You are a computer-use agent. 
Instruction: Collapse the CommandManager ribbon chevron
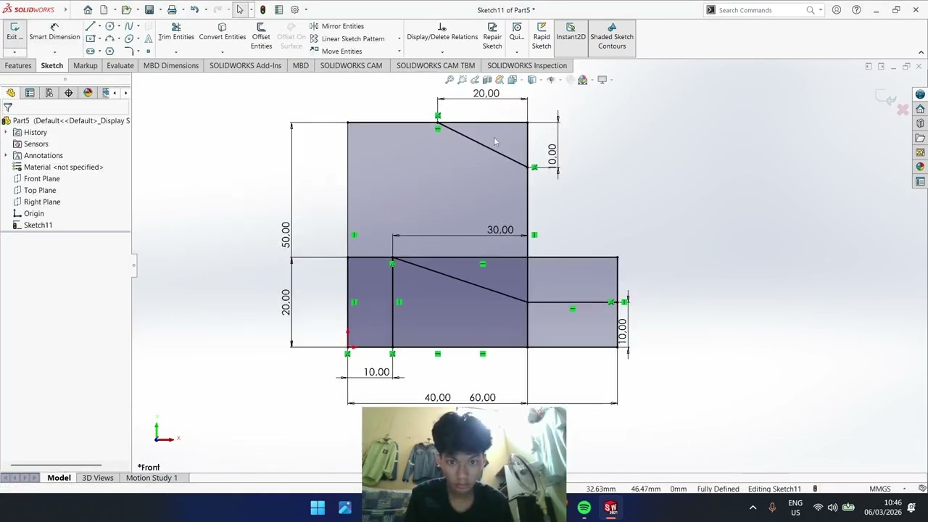pos(921,52)
